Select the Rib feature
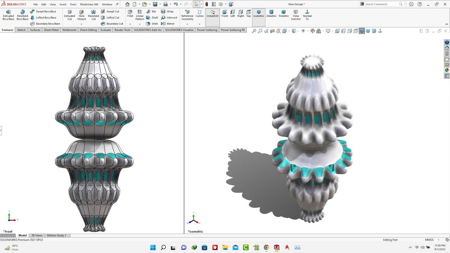Viewport: 450px width, 253px height. [x=151, y=12]
